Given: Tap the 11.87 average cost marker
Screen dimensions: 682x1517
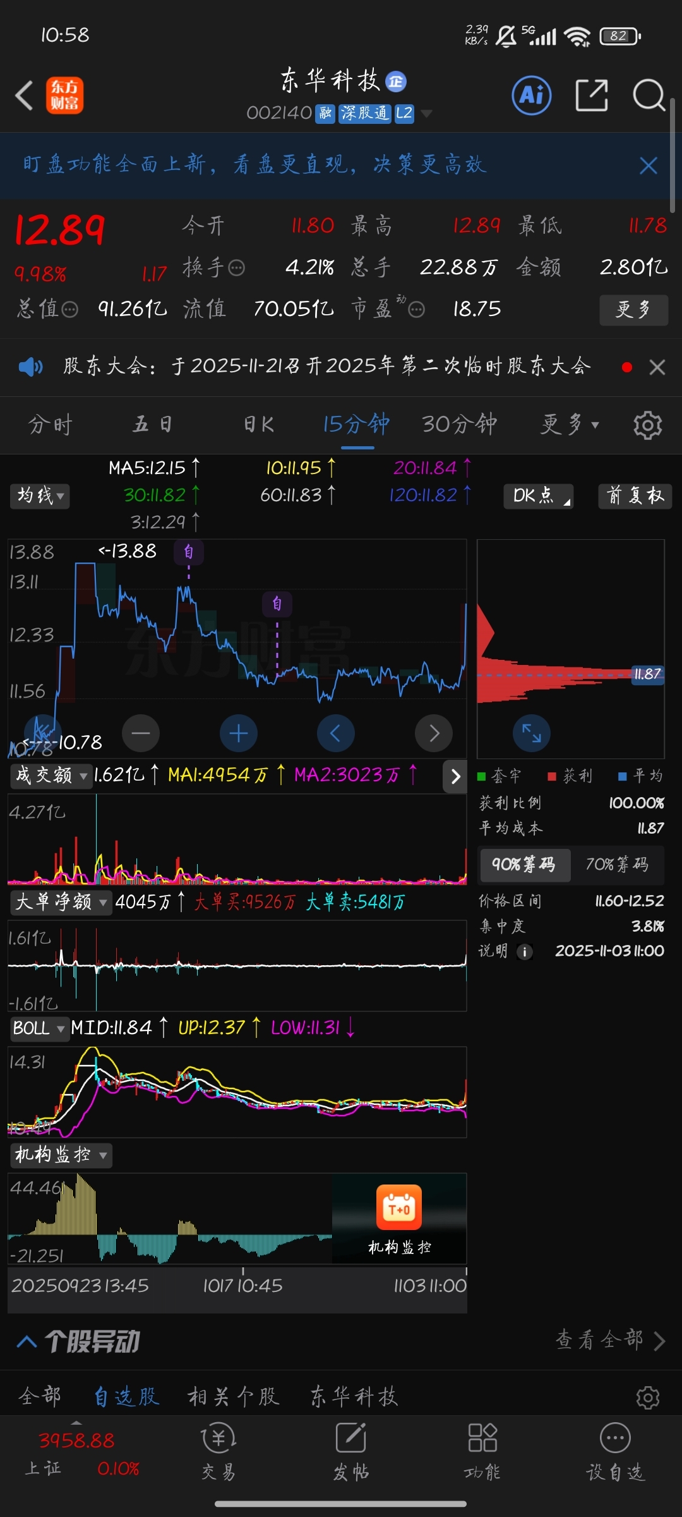Looking at the screenshot, I should pos(648,674).
